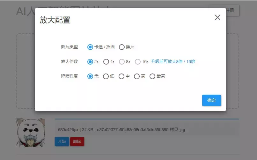Set noise reduction to 无
Image resolution: width=257 pixels, height=160 pixels.
coord(90,76)
